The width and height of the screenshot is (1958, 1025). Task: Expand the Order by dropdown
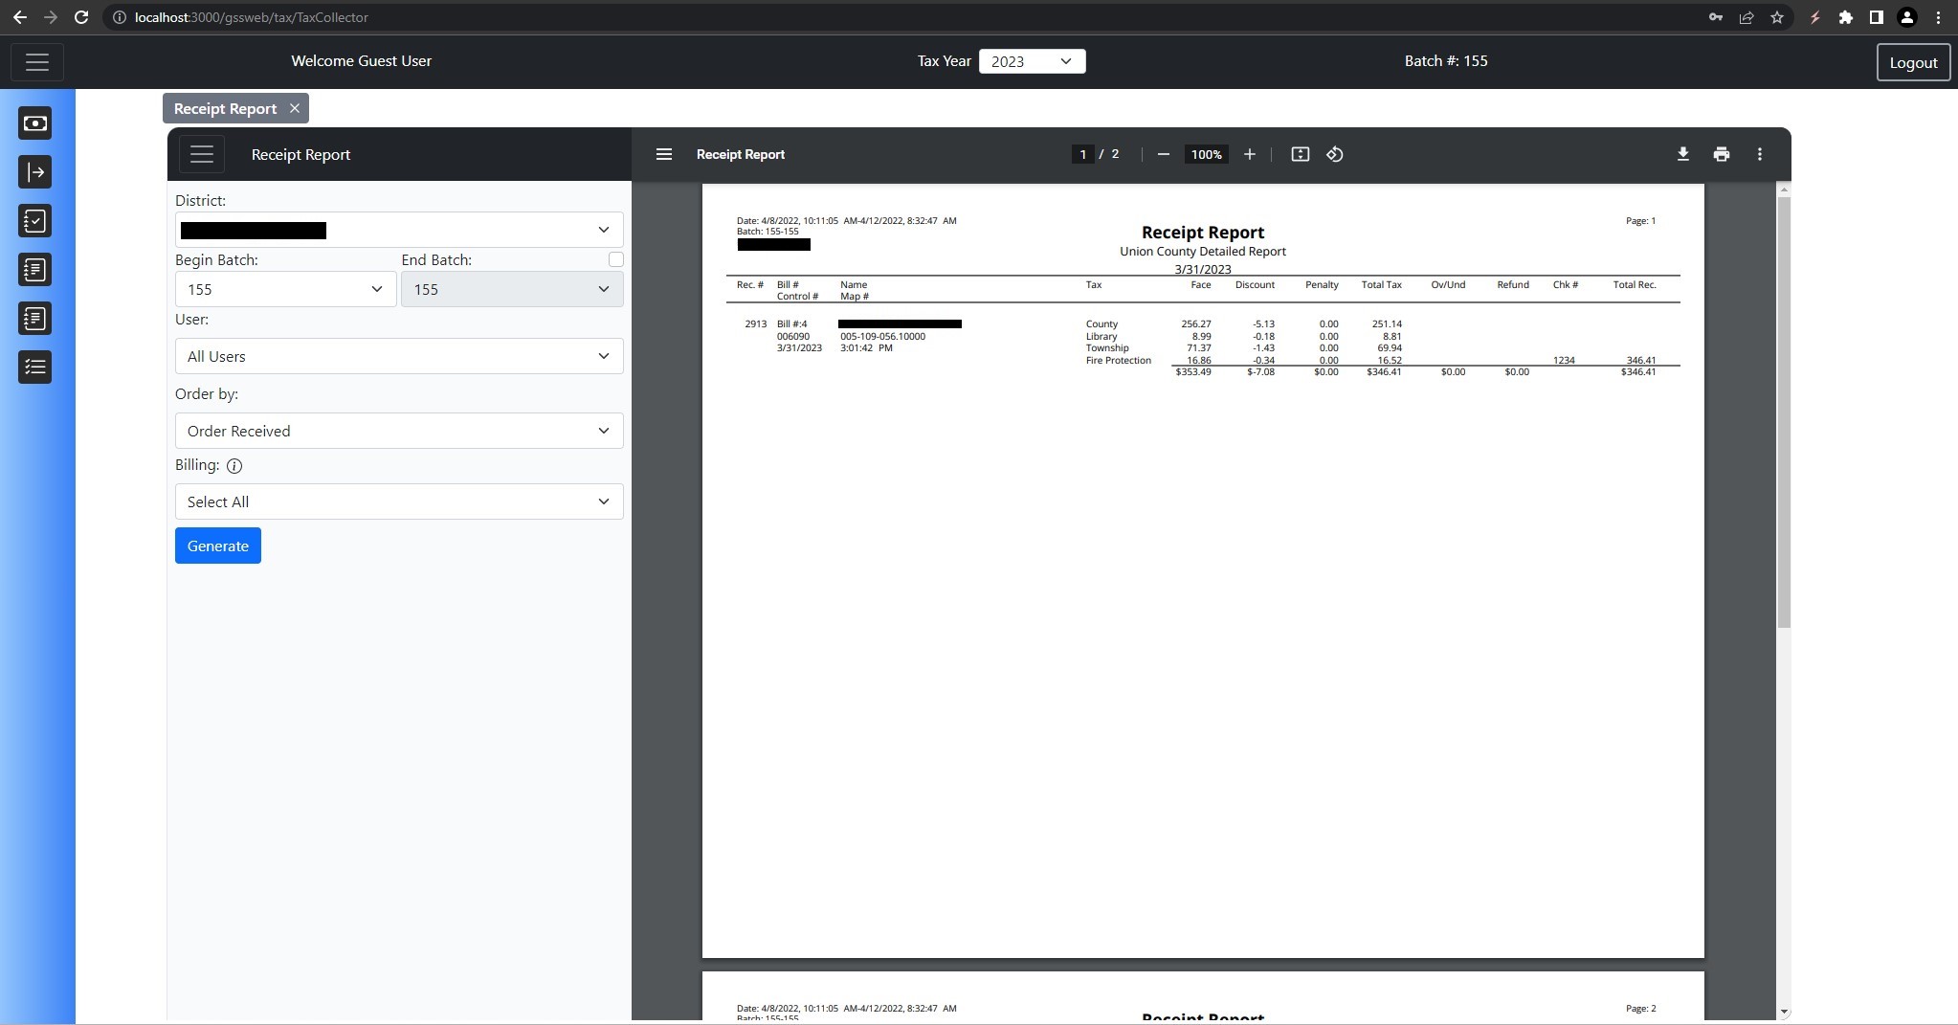pyautogui.click(x=399, y=431)
